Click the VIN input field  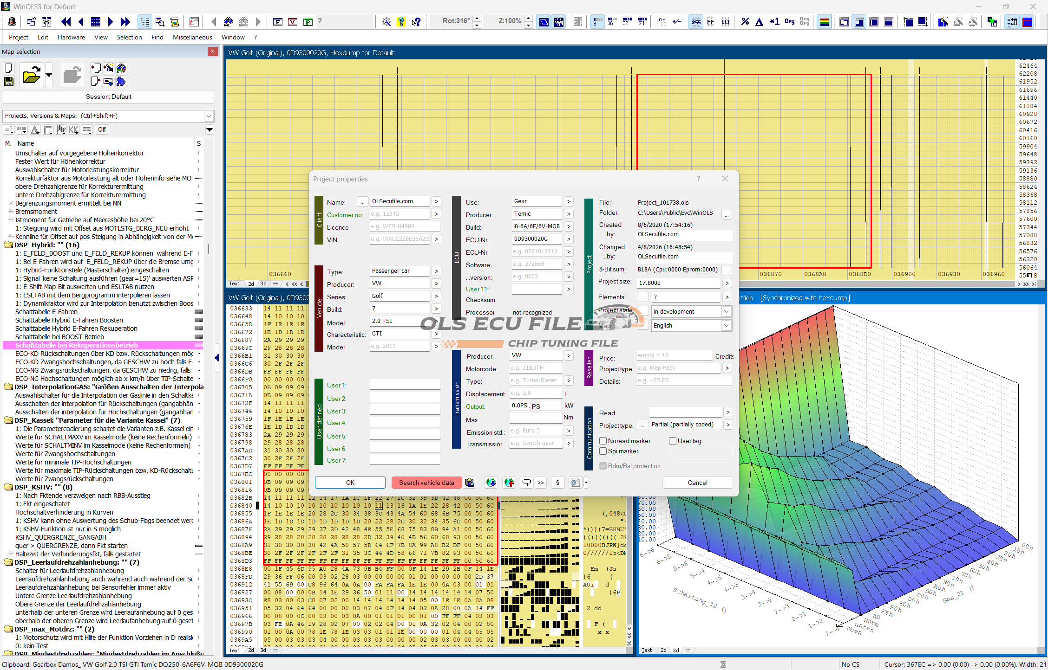pos(400,239)
